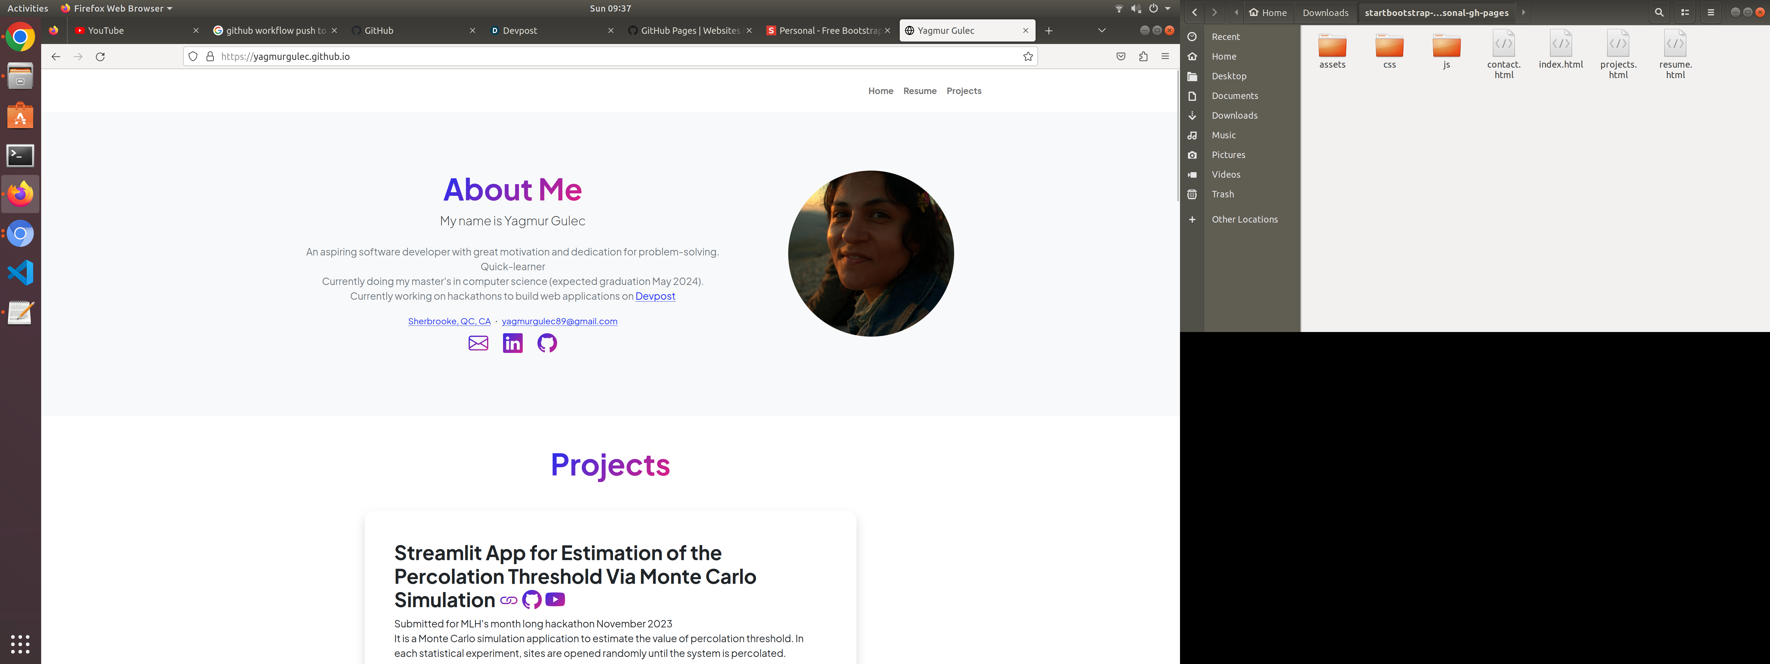Screen dimensions: 1770x664
Task: Click the chain link icon beside Simulation
Action: tap(509, 600)
